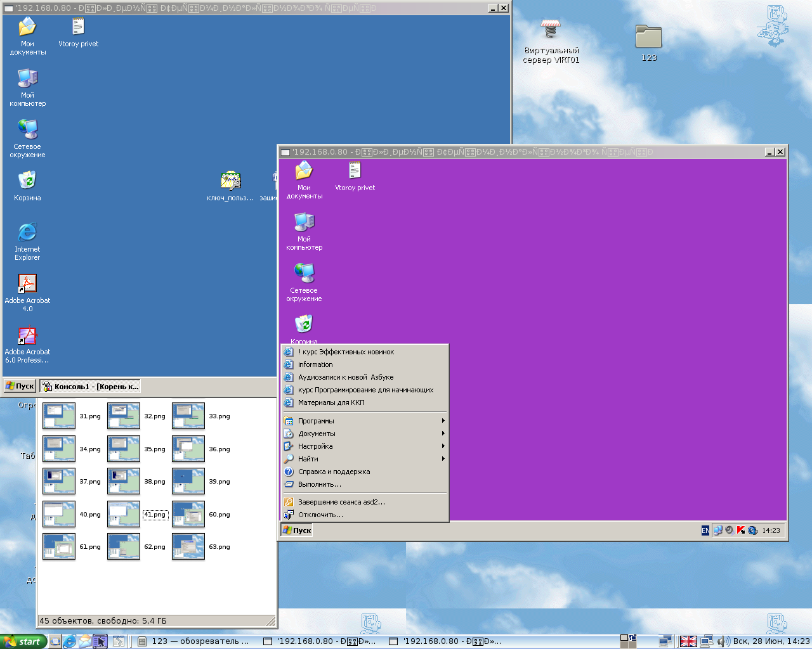The height and width of the screenshot is (649, 812).
Task: Click the speaker volume icon in bottom panel
Action: (723, 641)
